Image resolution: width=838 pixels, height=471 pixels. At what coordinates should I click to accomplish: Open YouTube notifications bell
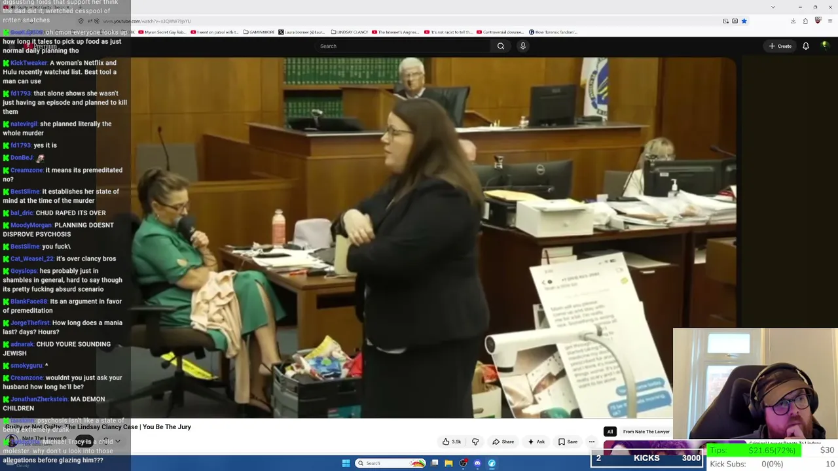(x=806, y=46)
